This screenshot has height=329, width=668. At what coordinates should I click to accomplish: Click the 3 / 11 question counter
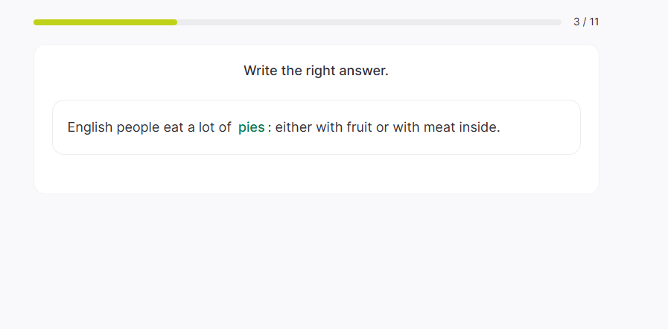point(585,22)
